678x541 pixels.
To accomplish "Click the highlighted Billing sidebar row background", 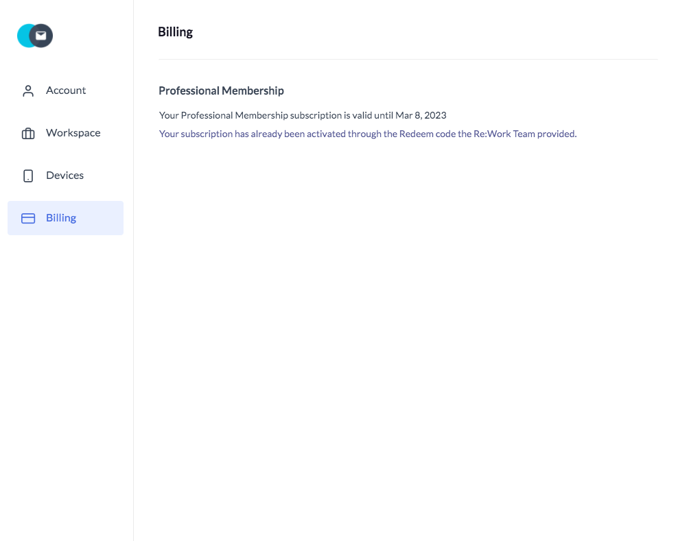I will [65, 218].
